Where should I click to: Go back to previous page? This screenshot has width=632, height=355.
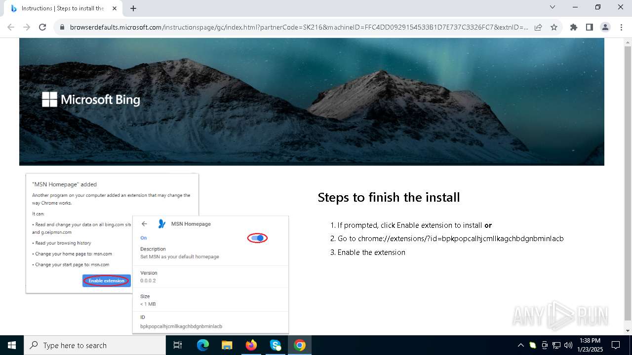pyautogui.click(x=11, y=27)
